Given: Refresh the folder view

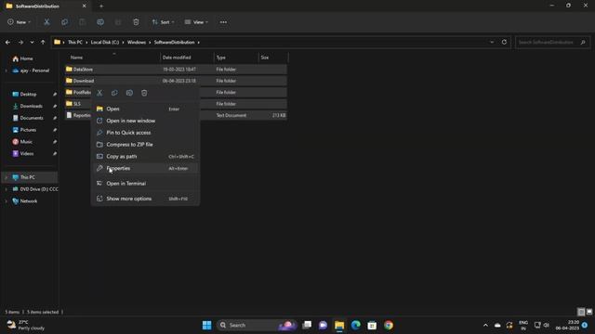Looking at the screenshot, I should coord(504,42).
